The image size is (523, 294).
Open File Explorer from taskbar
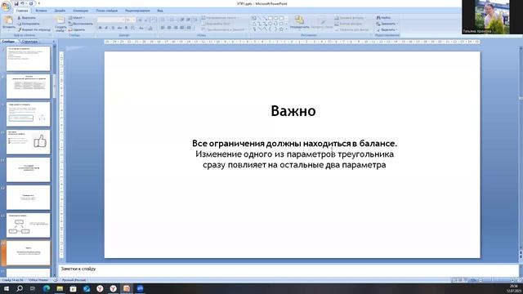pyautogui.click(x=60, y=288)
